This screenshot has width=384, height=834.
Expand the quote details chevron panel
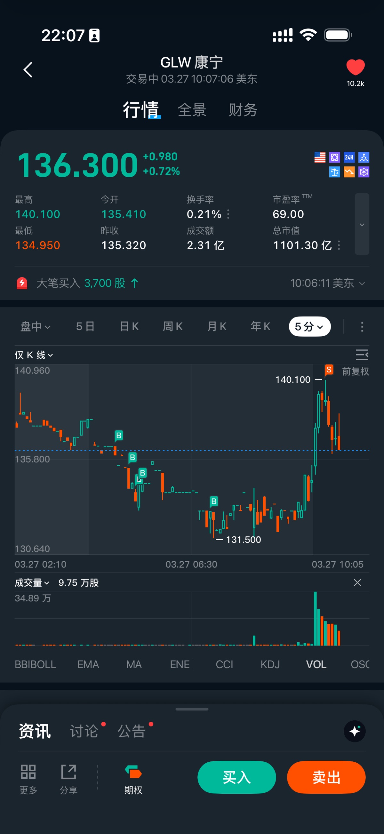coord(362,224)
